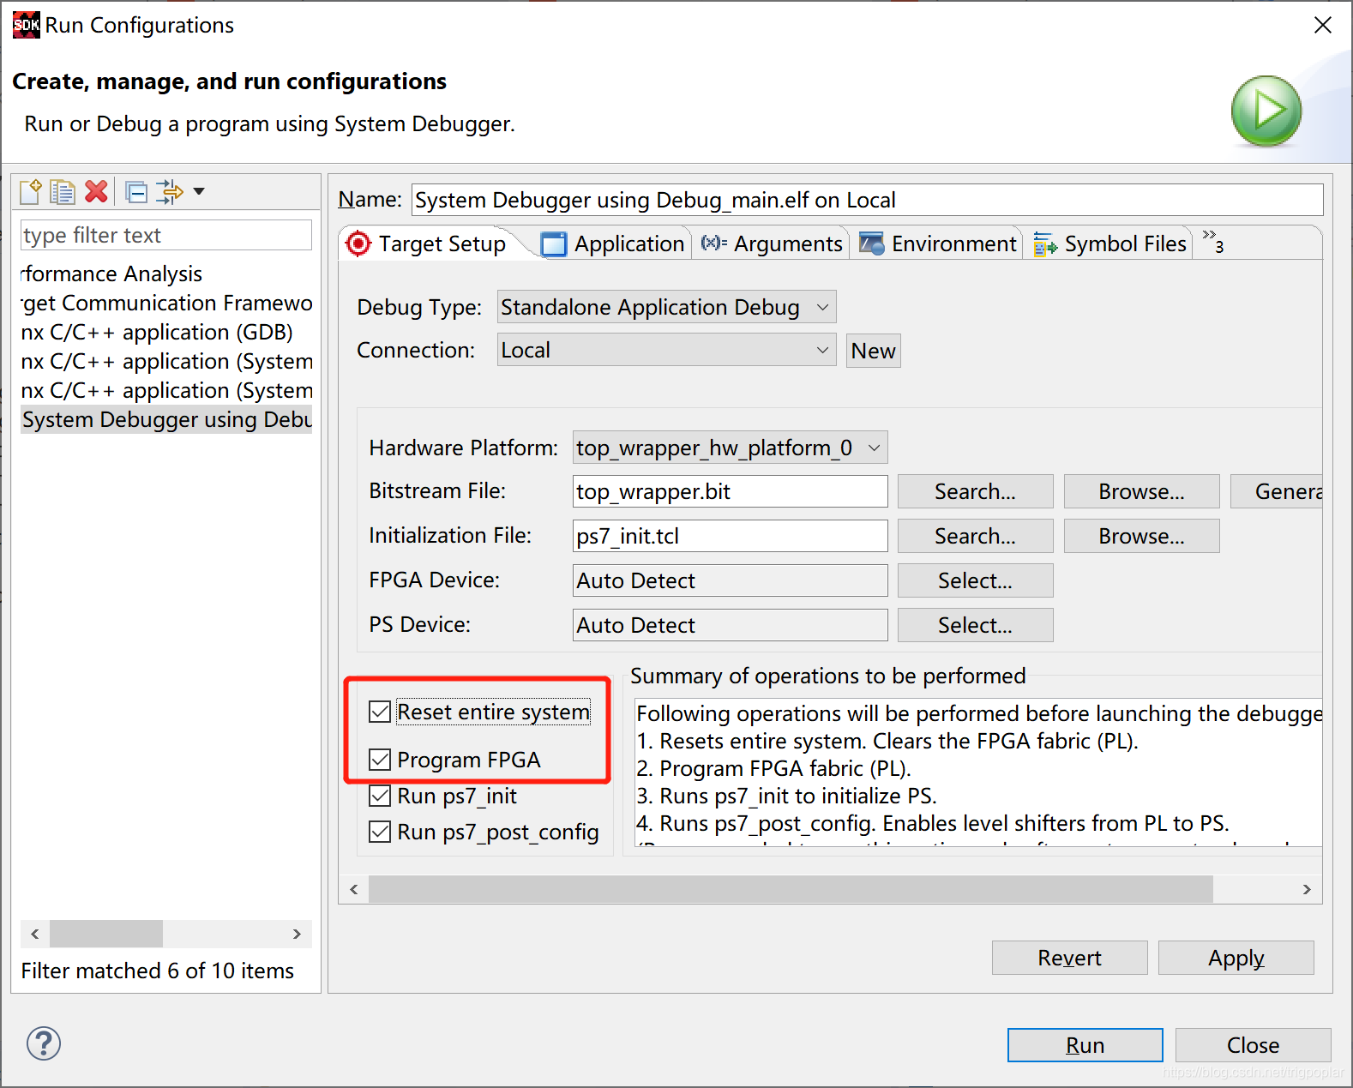Viewport: 1353px width, 1088px height.
Task: Click the Target Setup horizontal scrollbar thumb
Action: [791, 889]
